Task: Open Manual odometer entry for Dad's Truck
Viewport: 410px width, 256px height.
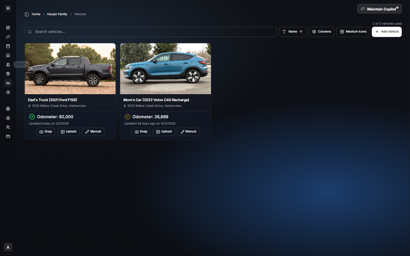Action: pos(93,131)
